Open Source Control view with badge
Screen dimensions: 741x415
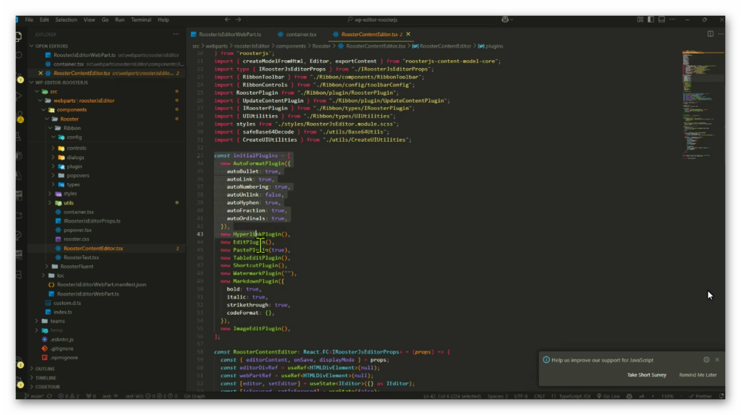20,77
